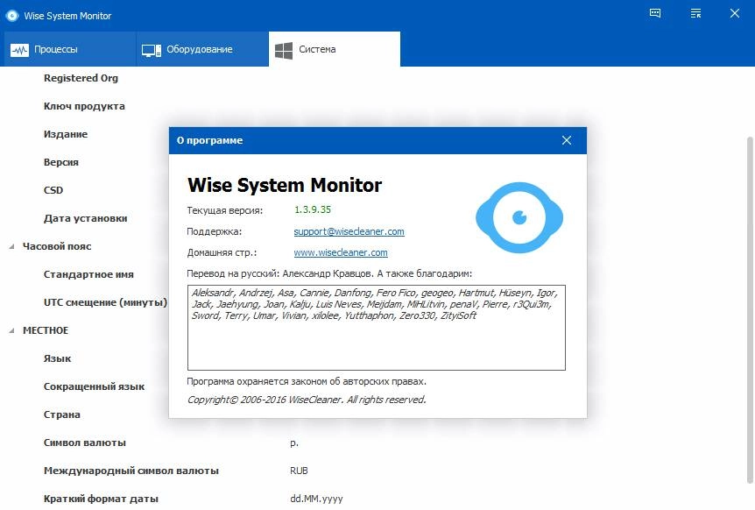This screenshot has width=755, height=510.
Task: Click the р. currency symbol value
Action: [x=294, y=443]
